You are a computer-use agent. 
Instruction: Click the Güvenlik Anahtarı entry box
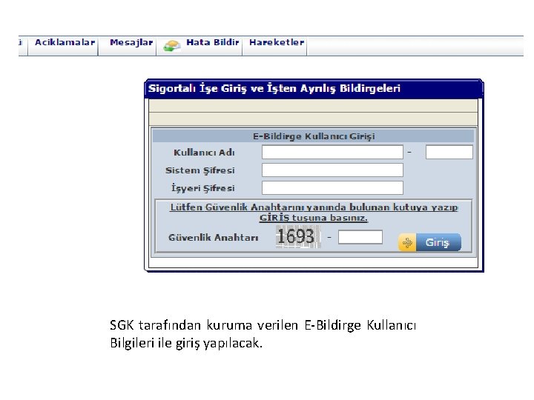coord(360,237)
